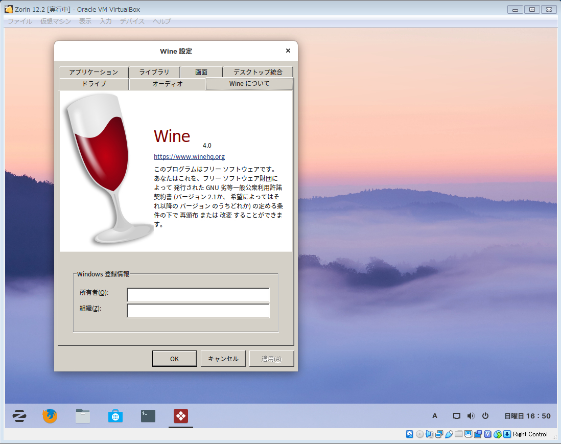Click the キャンセル button
Viewport: 561px width, 444px height.
[223, 359]
